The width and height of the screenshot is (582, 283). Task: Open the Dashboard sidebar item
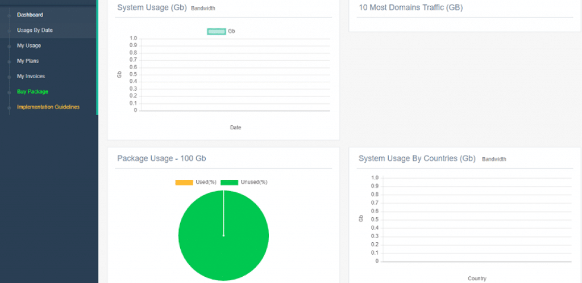[30, 15]
